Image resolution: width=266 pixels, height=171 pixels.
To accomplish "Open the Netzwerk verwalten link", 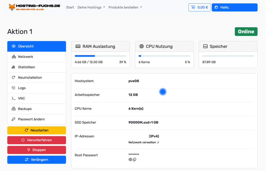I will [x=144, y=142].
